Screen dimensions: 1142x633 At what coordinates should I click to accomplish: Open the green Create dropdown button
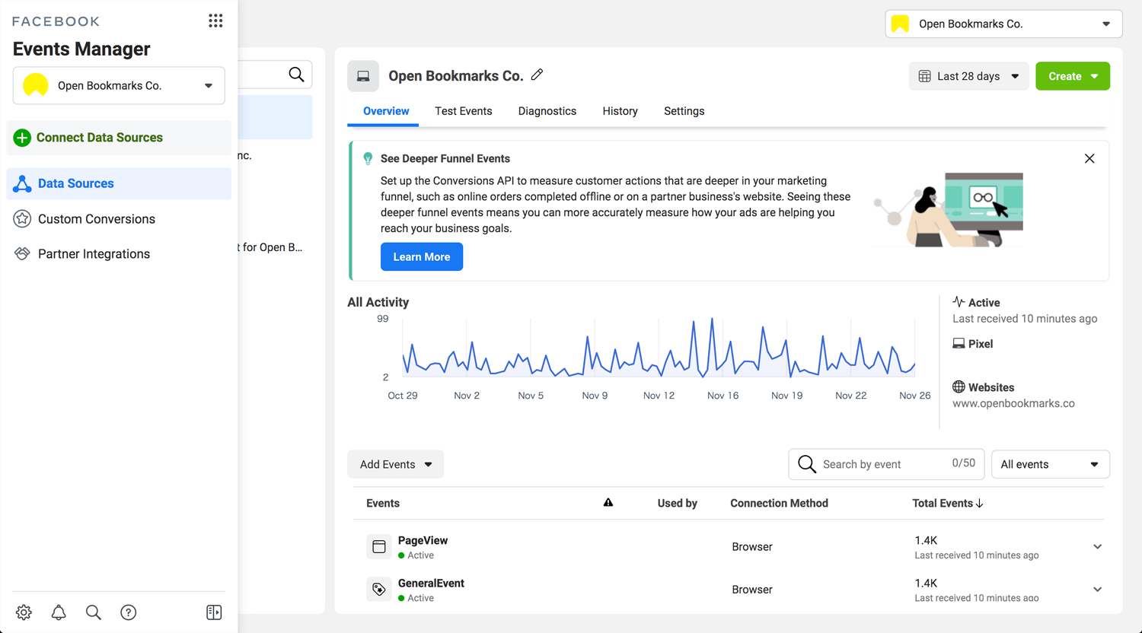(x=1073, y=76)
